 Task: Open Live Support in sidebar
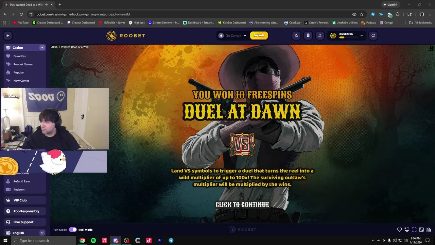pos(25,222)
